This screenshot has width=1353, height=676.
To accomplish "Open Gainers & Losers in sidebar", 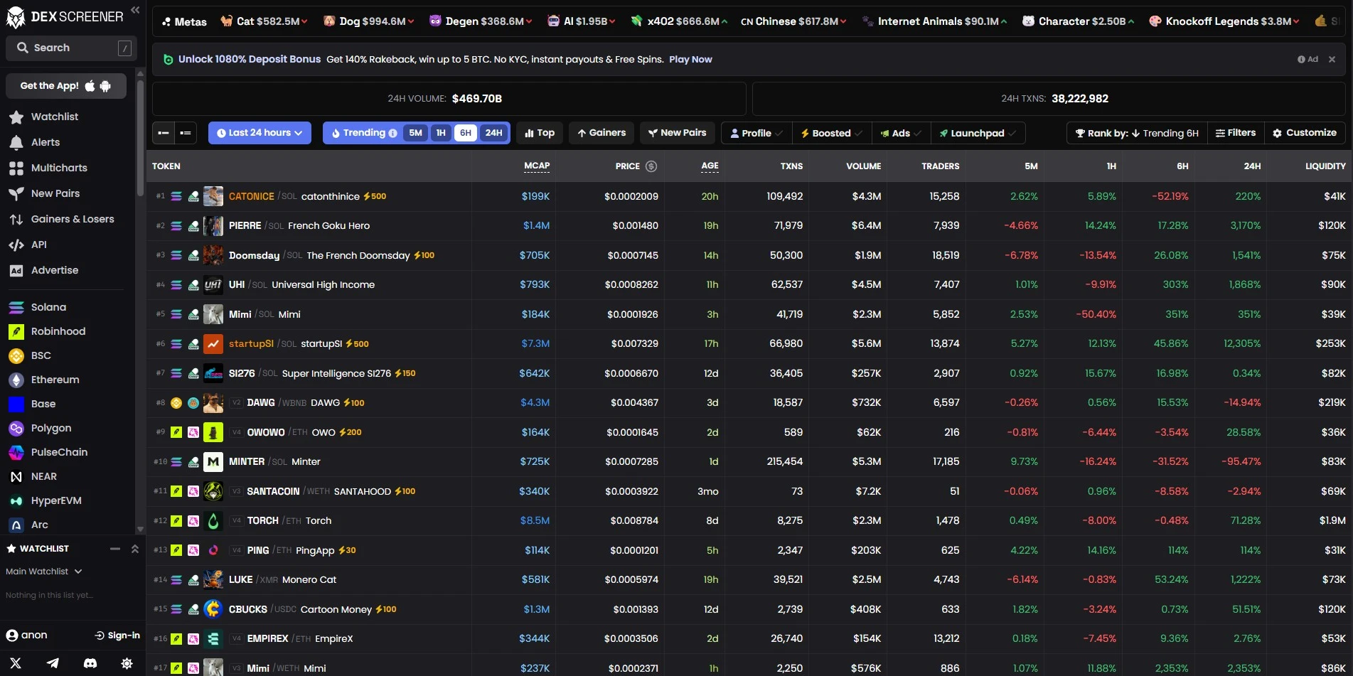I will coord(61,219).
